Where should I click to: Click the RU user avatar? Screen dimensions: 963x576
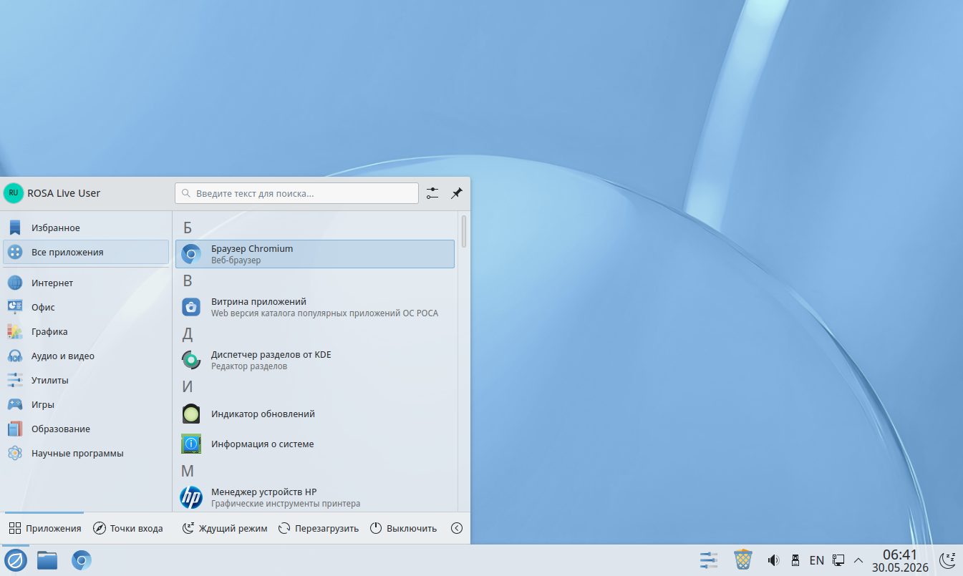14,193
